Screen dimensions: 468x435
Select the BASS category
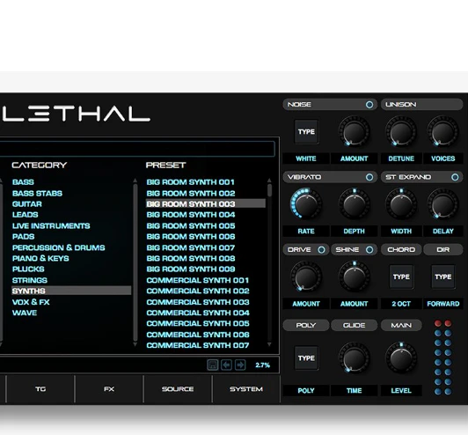(x=23, y=182)
